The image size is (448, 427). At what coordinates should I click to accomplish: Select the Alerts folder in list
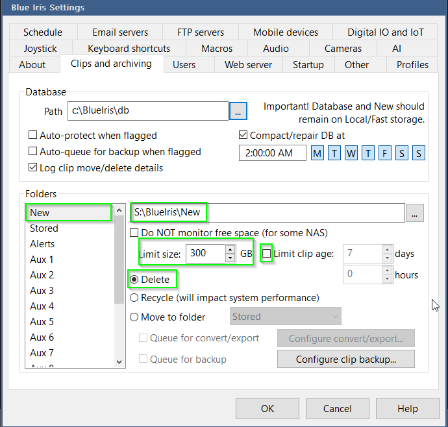[69, 244]
